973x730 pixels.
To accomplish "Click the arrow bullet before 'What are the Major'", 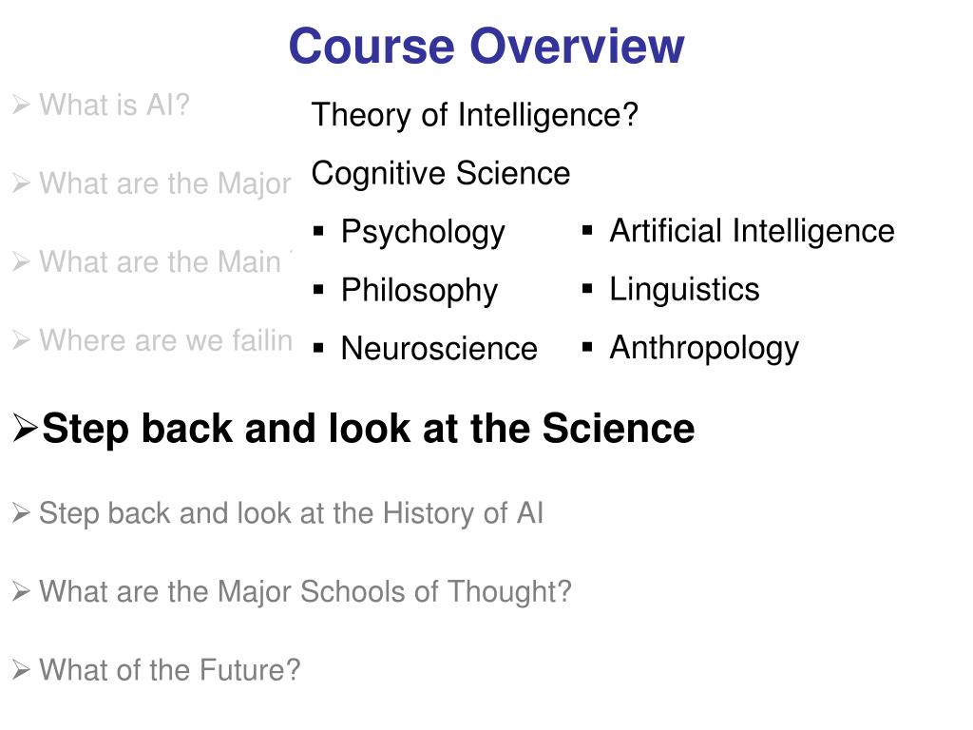I will coord(21,183).
